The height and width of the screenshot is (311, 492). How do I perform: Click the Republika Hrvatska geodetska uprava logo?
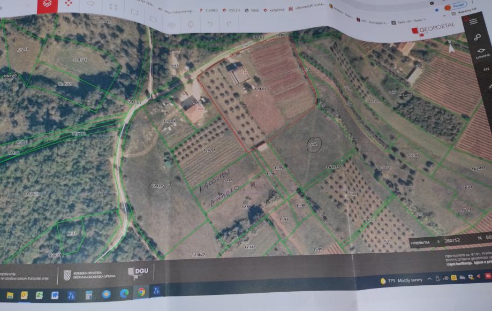pyautogui.click(x=89, y=275)
